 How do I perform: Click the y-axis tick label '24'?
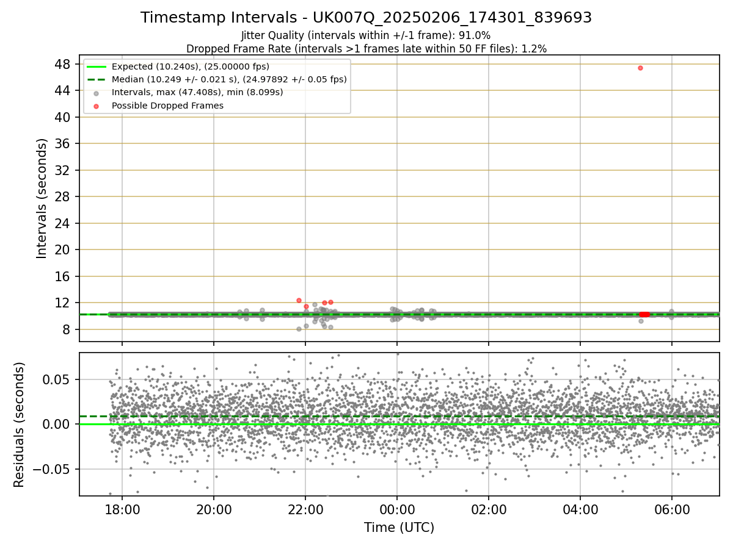point(63,223)
